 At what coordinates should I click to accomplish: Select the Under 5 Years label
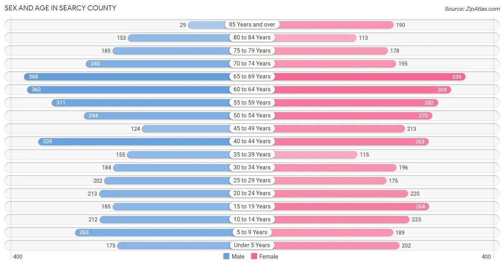tap(252, 245)
